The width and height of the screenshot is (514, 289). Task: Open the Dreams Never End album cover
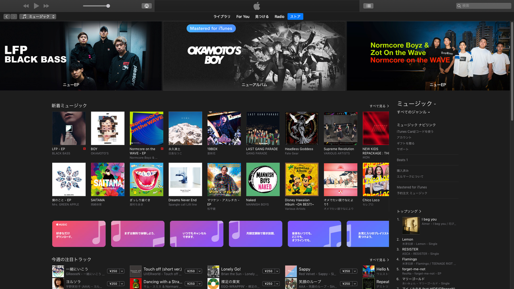185,179
